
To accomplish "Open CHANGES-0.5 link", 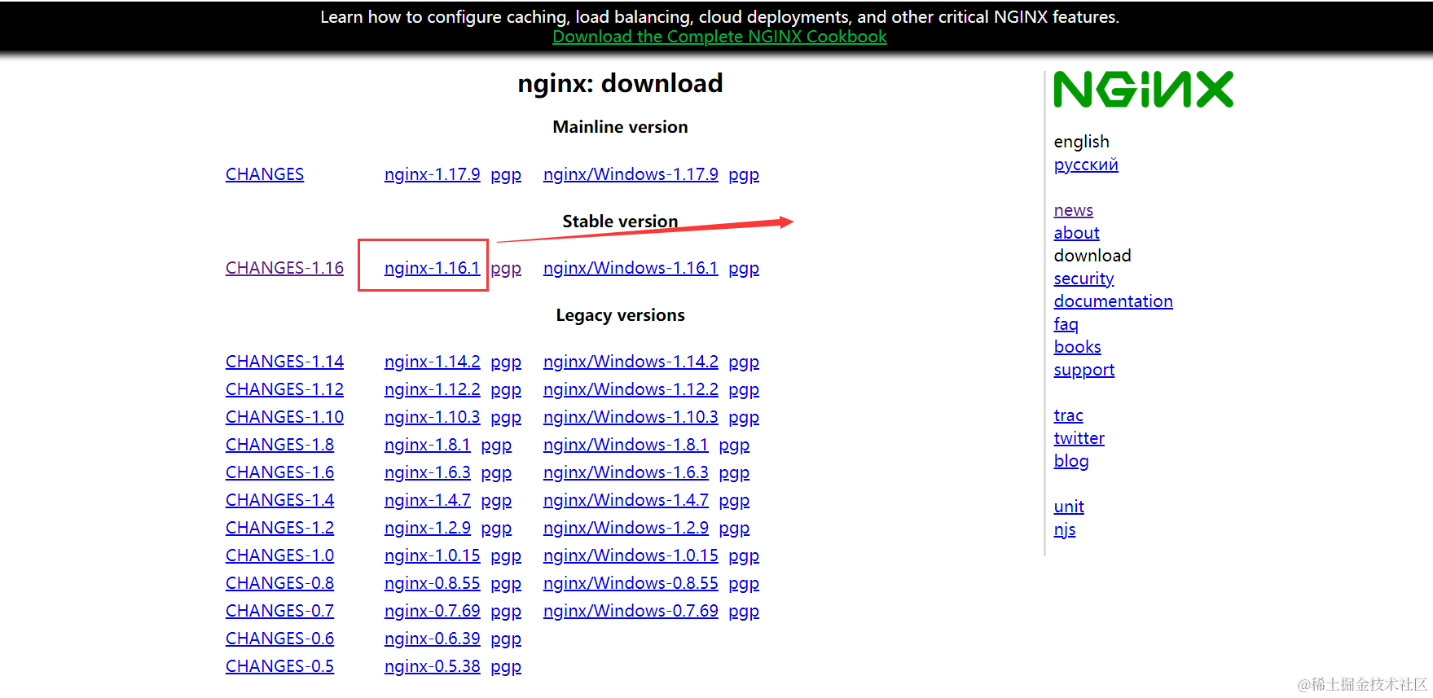I will [279, 666].
